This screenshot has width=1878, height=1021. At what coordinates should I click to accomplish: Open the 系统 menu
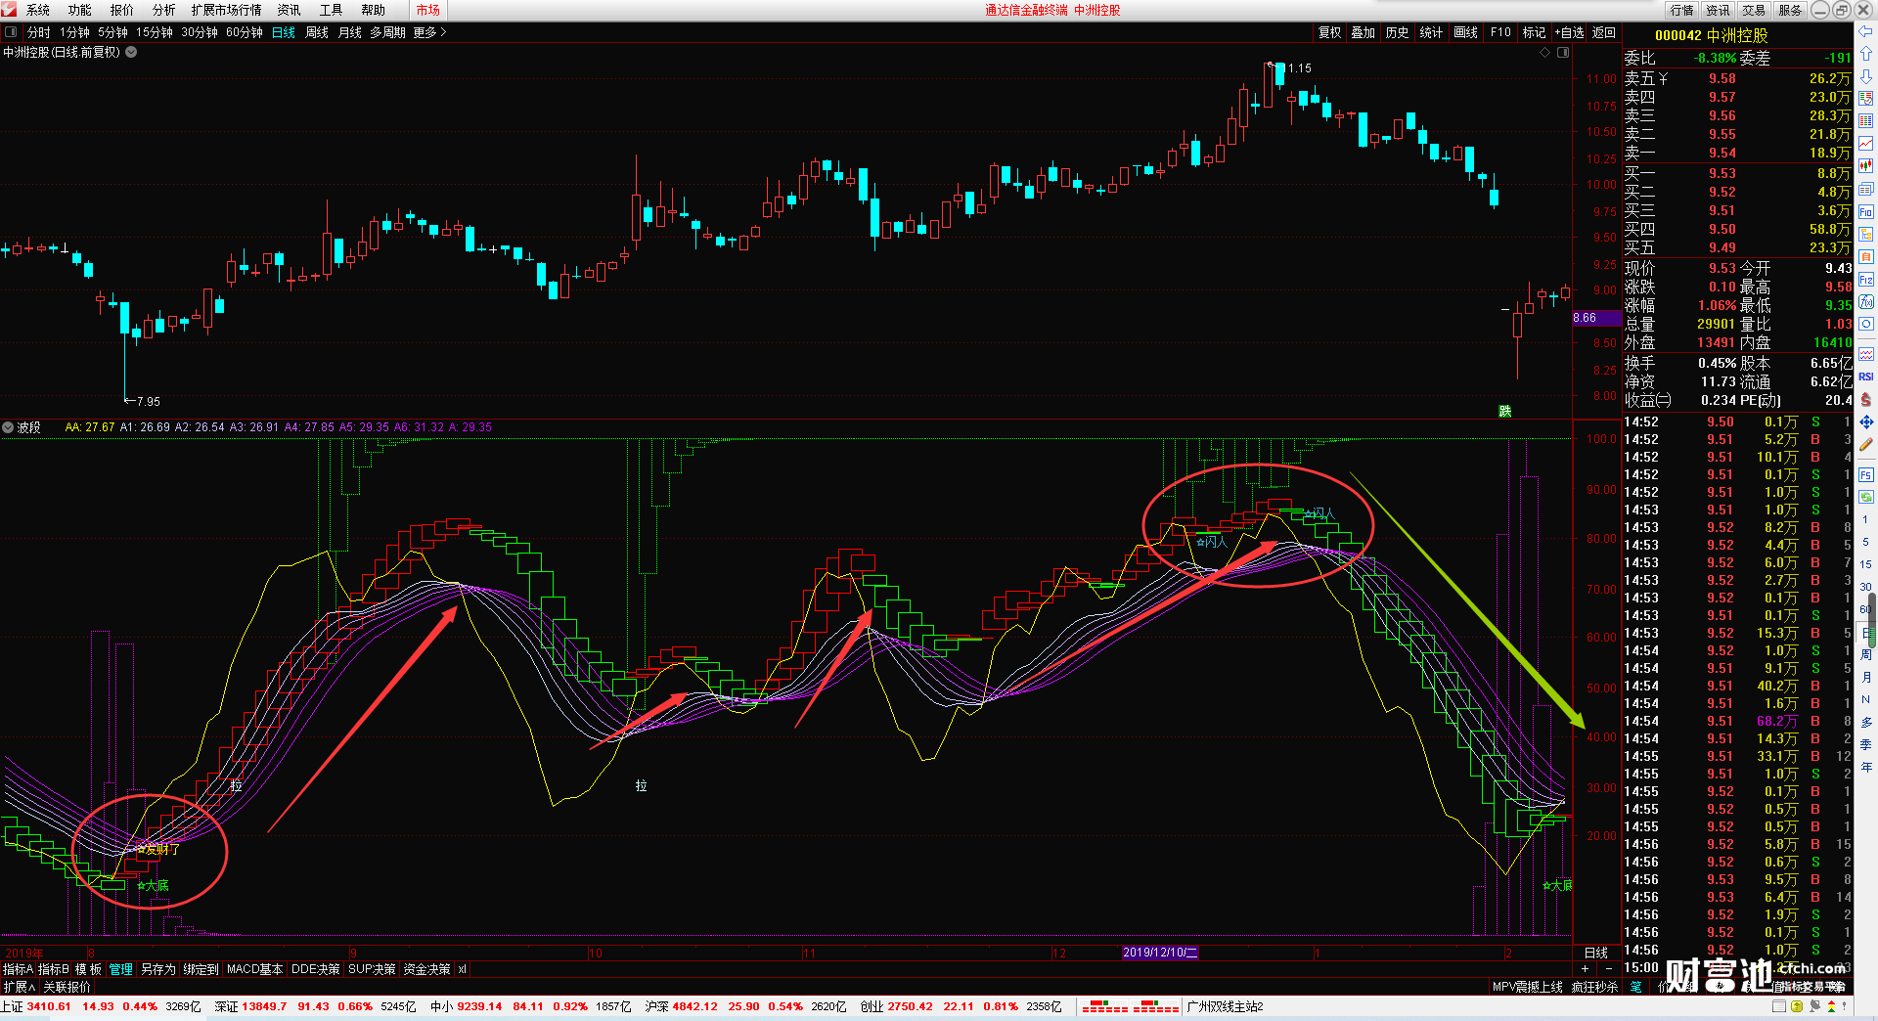pos(37,10)
